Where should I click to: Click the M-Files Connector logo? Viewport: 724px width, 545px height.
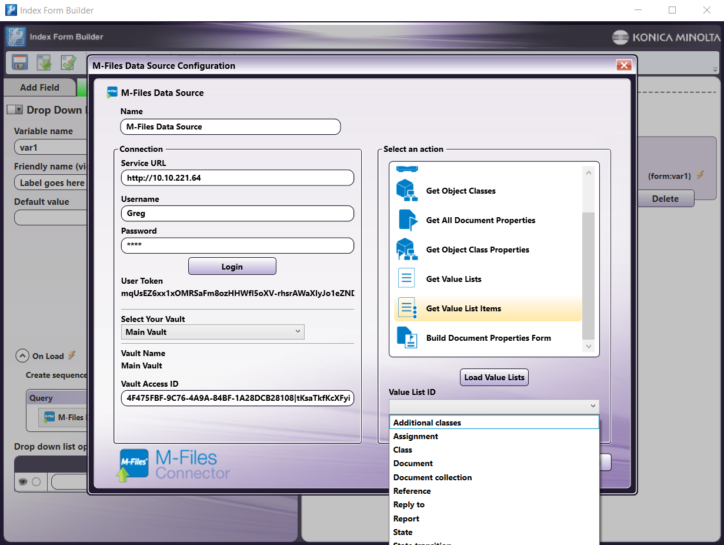(x=174, y=465)
